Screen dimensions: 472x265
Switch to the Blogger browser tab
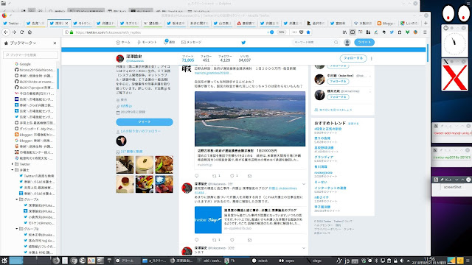click(386, 23)
